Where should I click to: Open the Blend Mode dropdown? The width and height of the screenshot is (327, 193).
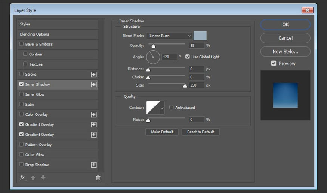click(169, 36)
